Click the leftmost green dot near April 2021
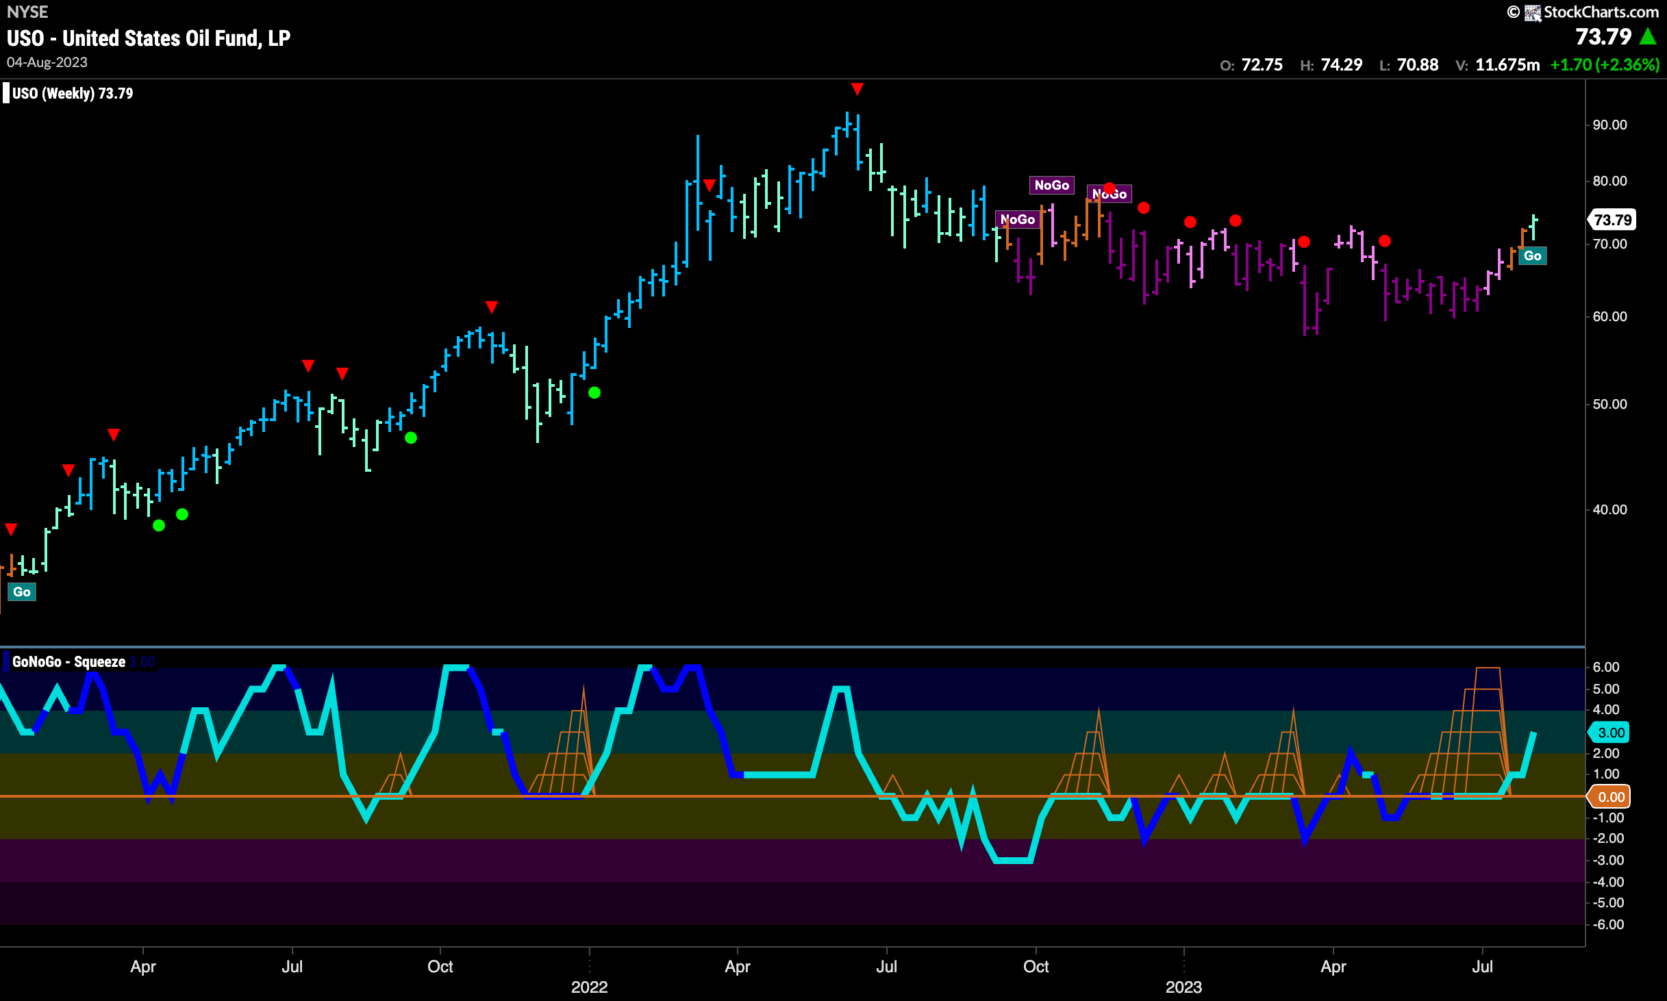This screenshot has height=1001, width=1667. pos(159,525)
